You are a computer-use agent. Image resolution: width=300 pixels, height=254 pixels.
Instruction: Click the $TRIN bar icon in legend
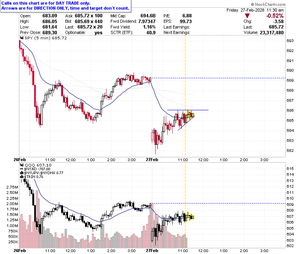pos(22,177)
